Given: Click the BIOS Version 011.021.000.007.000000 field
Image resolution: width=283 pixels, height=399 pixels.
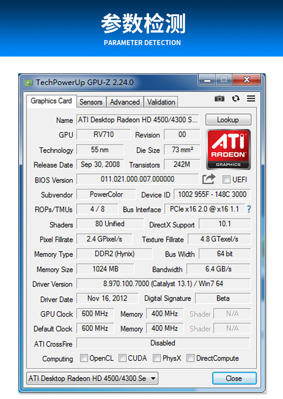Looking at the screenshot, I should (x=138, y=179).
